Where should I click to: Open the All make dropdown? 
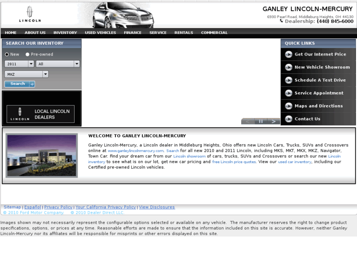coord(58,64)
